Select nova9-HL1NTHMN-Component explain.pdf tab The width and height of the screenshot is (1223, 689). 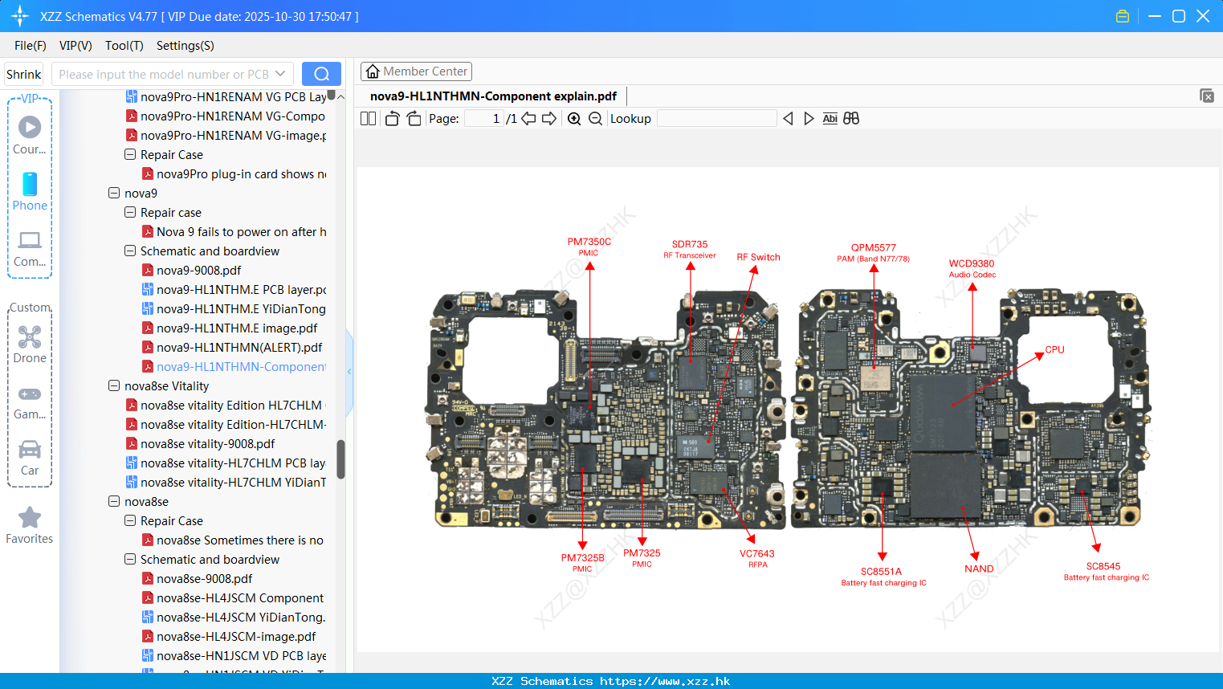493,96
